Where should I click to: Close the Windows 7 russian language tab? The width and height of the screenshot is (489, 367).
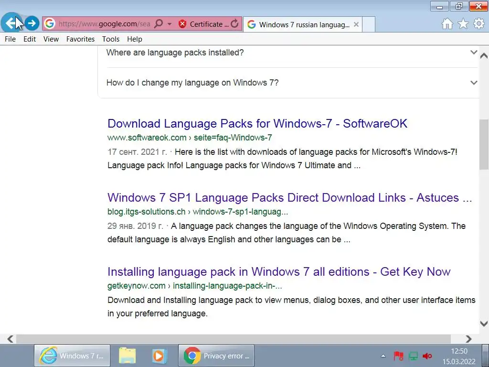(356, 24)
